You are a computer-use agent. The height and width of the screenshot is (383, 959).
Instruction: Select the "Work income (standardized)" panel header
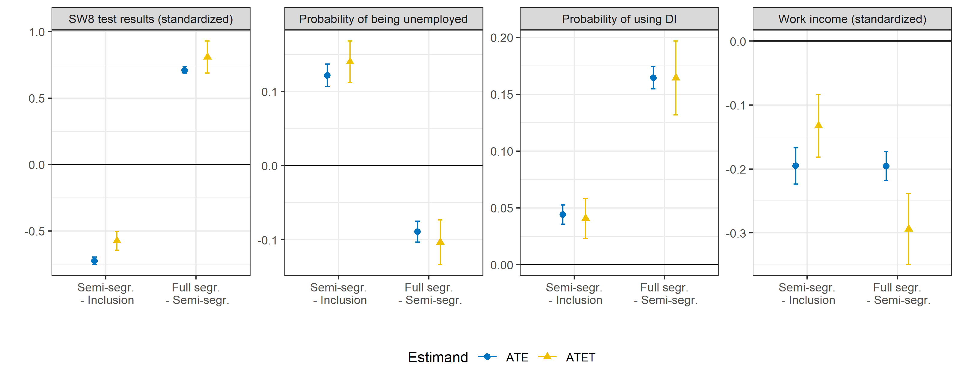click(852, 19)
